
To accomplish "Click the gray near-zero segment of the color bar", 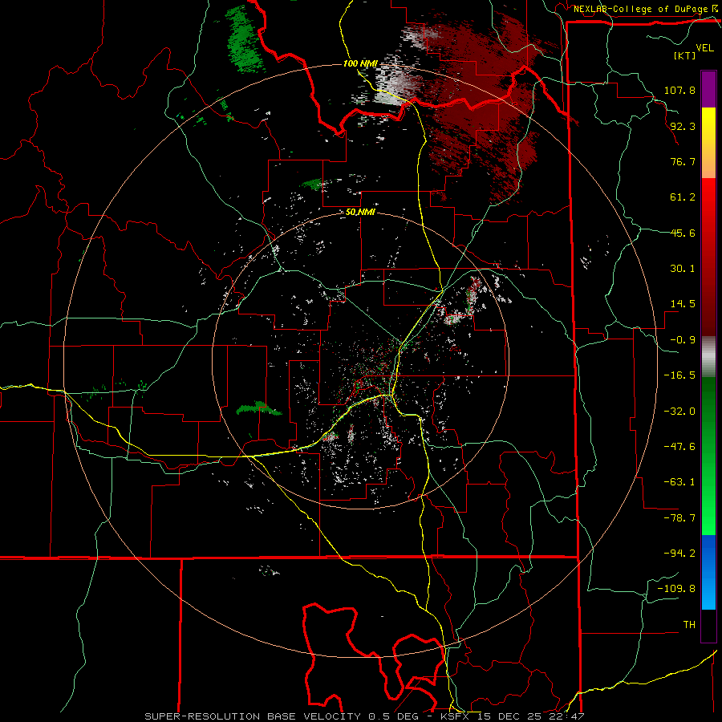I will 708,357.
